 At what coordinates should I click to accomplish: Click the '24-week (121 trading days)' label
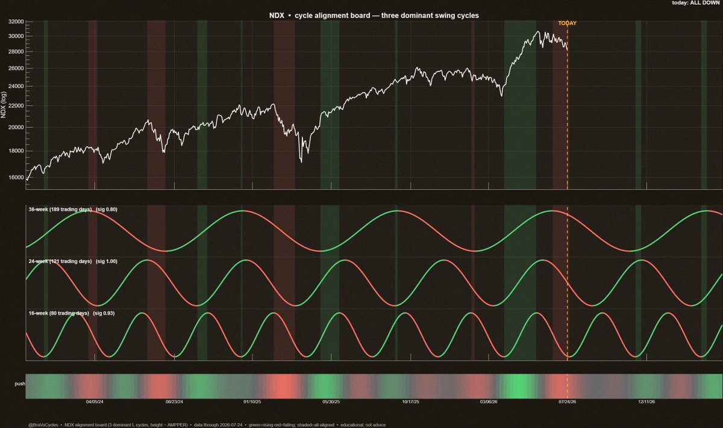(60, 261)
